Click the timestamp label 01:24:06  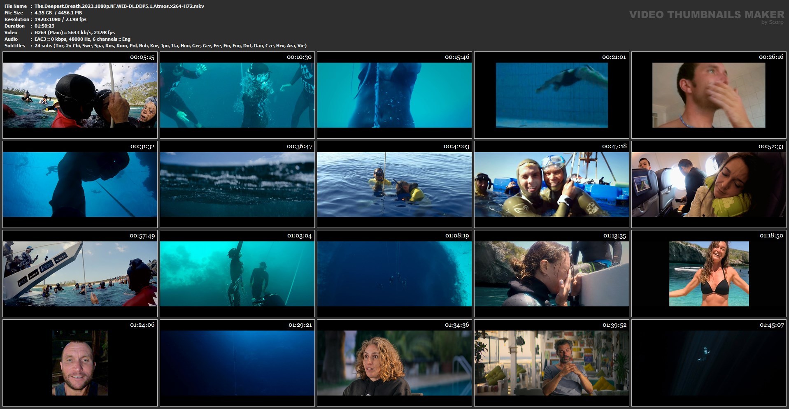click(x=142, y=325)
